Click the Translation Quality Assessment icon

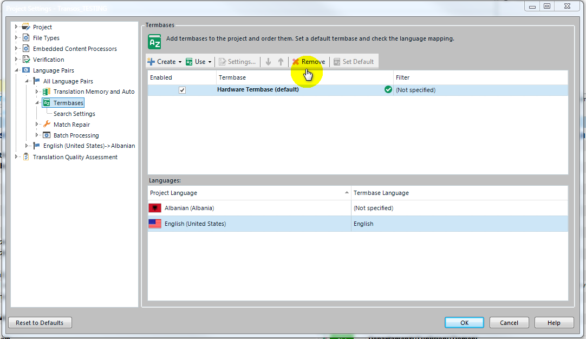click(x=26, y=157)
